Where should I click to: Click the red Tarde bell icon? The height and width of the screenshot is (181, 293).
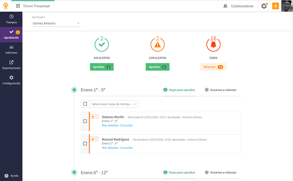pyautogui.click(x=213, y=45)
